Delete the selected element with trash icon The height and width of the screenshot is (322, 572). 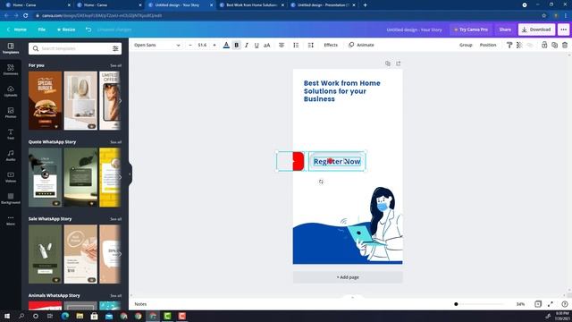565,45
